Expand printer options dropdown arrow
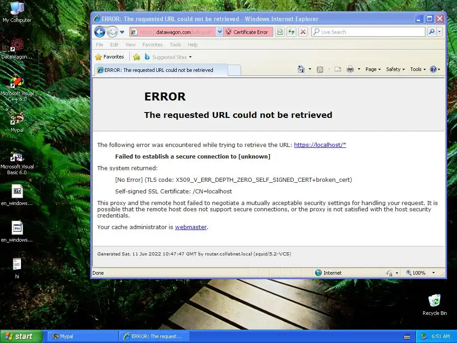This screenshot has height=343, width=457. (x=359, y=69)
